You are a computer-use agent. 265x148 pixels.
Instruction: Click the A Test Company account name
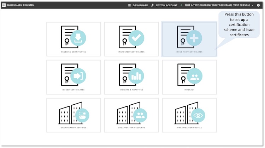coord(220,5)
